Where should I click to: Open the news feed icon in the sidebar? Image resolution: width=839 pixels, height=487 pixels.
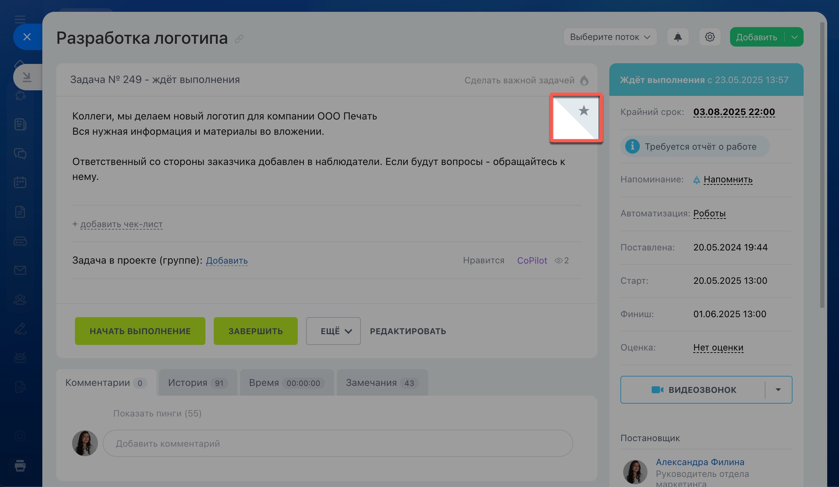(20, 124)
